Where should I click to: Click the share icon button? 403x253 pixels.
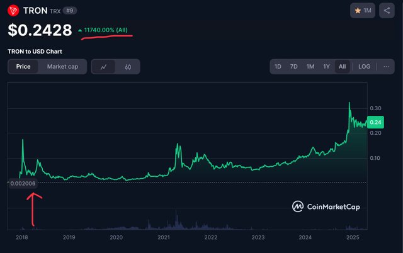pyautogui.click(x=387, y=11)
